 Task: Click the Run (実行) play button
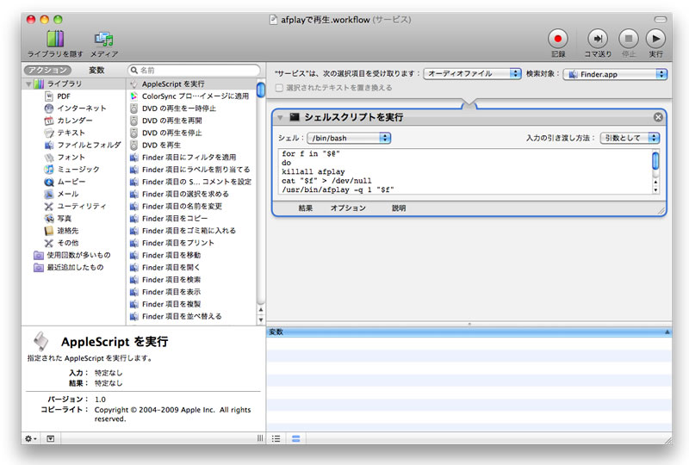coord(655,39)
